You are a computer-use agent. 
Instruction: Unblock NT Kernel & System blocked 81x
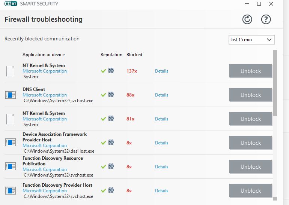250,119
